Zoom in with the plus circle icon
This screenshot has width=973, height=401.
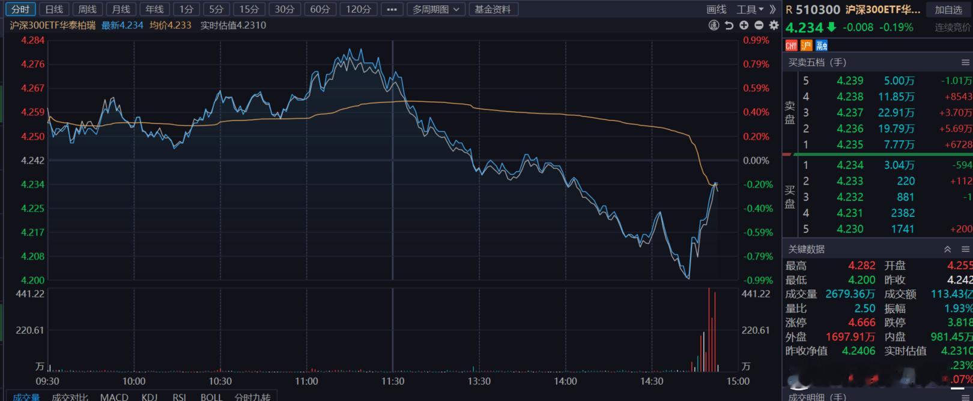744,25
